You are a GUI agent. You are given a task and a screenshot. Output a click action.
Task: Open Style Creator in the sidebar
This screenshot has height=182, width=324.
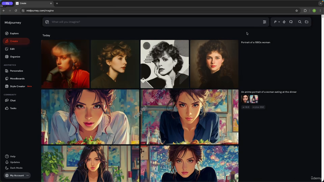point(17,86)
